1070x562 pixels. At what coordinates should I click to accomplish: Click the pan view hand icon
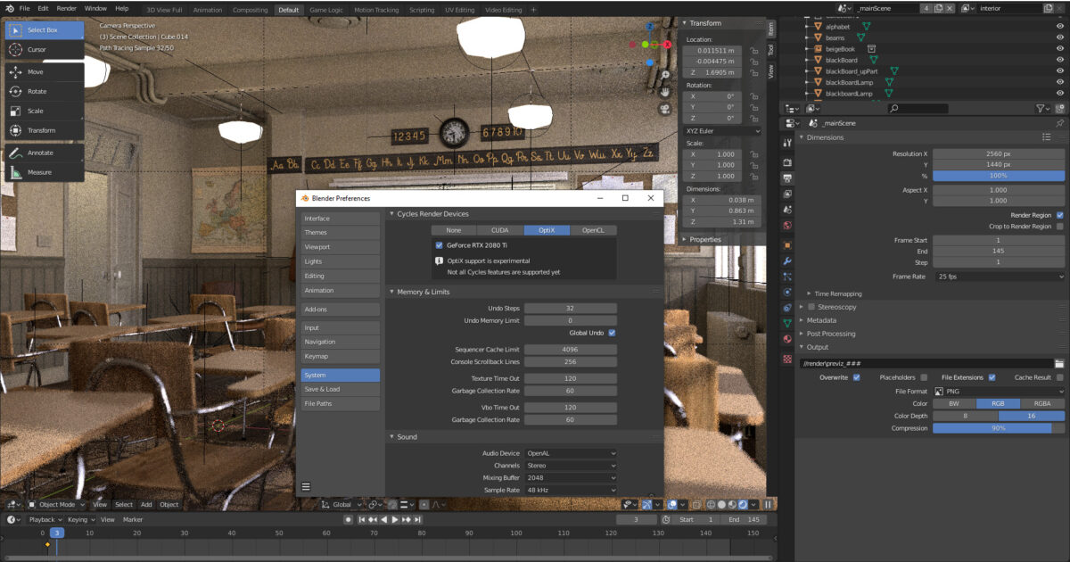[665, 90]
